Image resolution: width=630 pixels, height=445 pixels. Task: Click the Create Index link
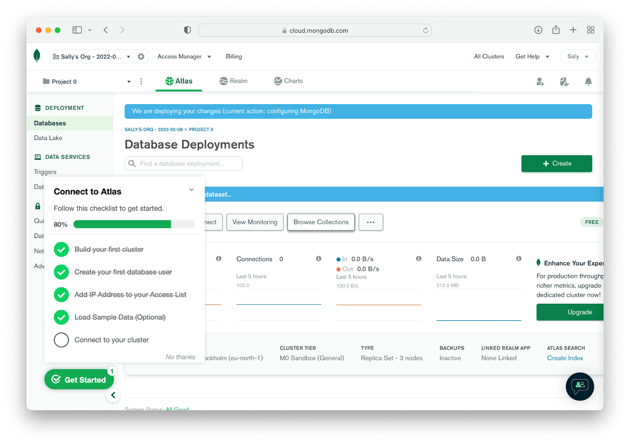[565, 358]
